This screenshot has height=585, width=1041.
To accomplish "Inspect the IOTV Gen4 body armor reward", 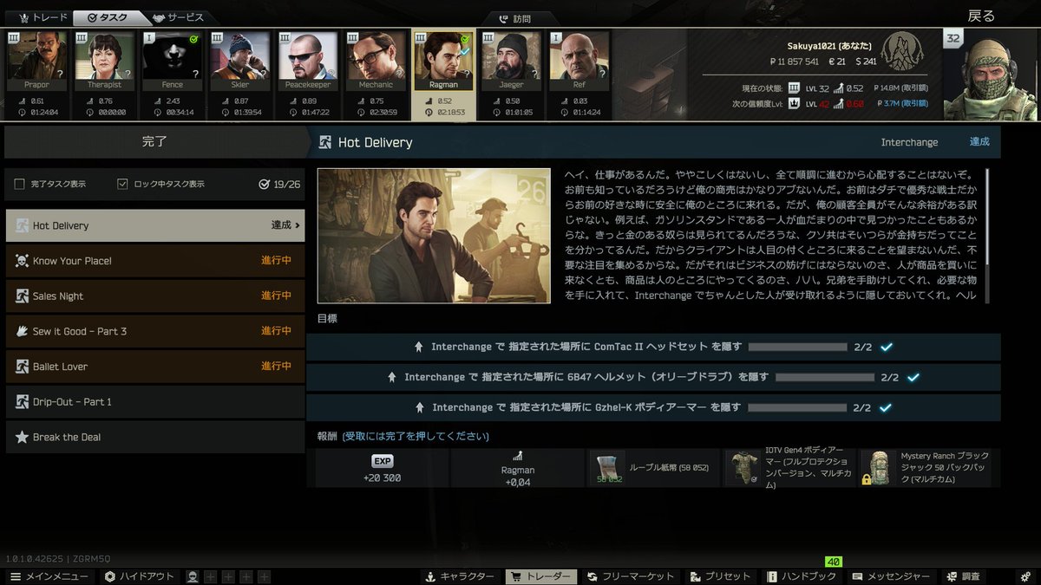I will tap(790, 468).
